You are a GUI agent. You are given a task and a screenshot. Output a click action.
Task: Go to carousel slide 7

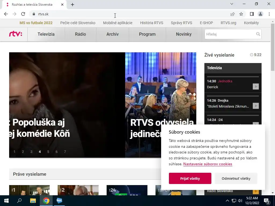[65, 152]
